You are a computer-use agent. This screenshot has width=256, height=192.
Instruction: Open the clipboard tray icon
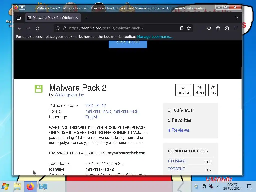tap(204, 186)
